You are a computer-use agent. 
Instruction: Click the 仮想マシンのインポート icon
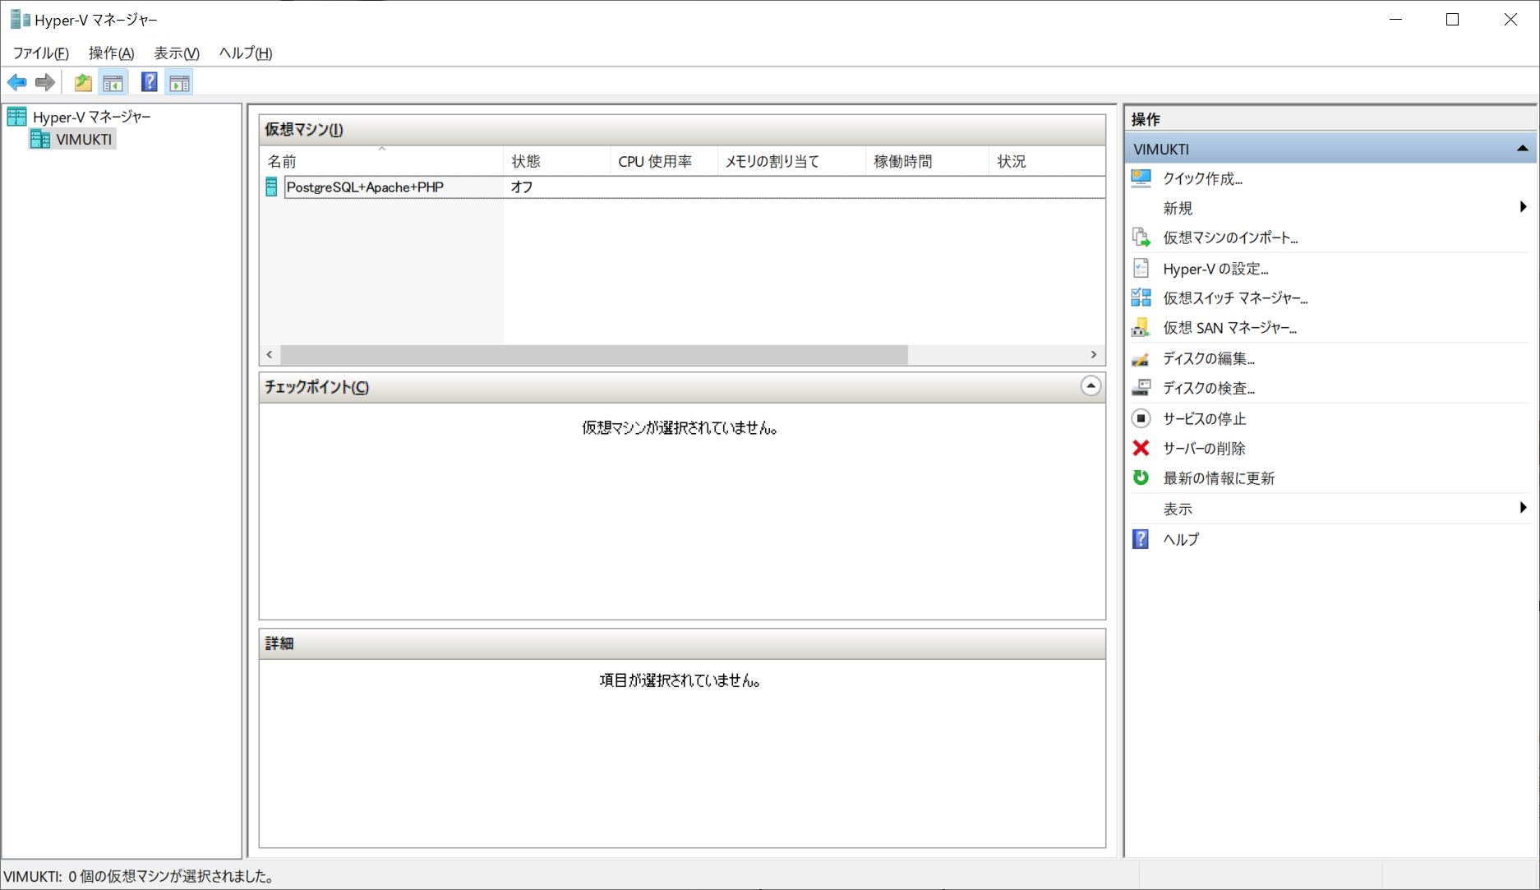click(1141, 237)
